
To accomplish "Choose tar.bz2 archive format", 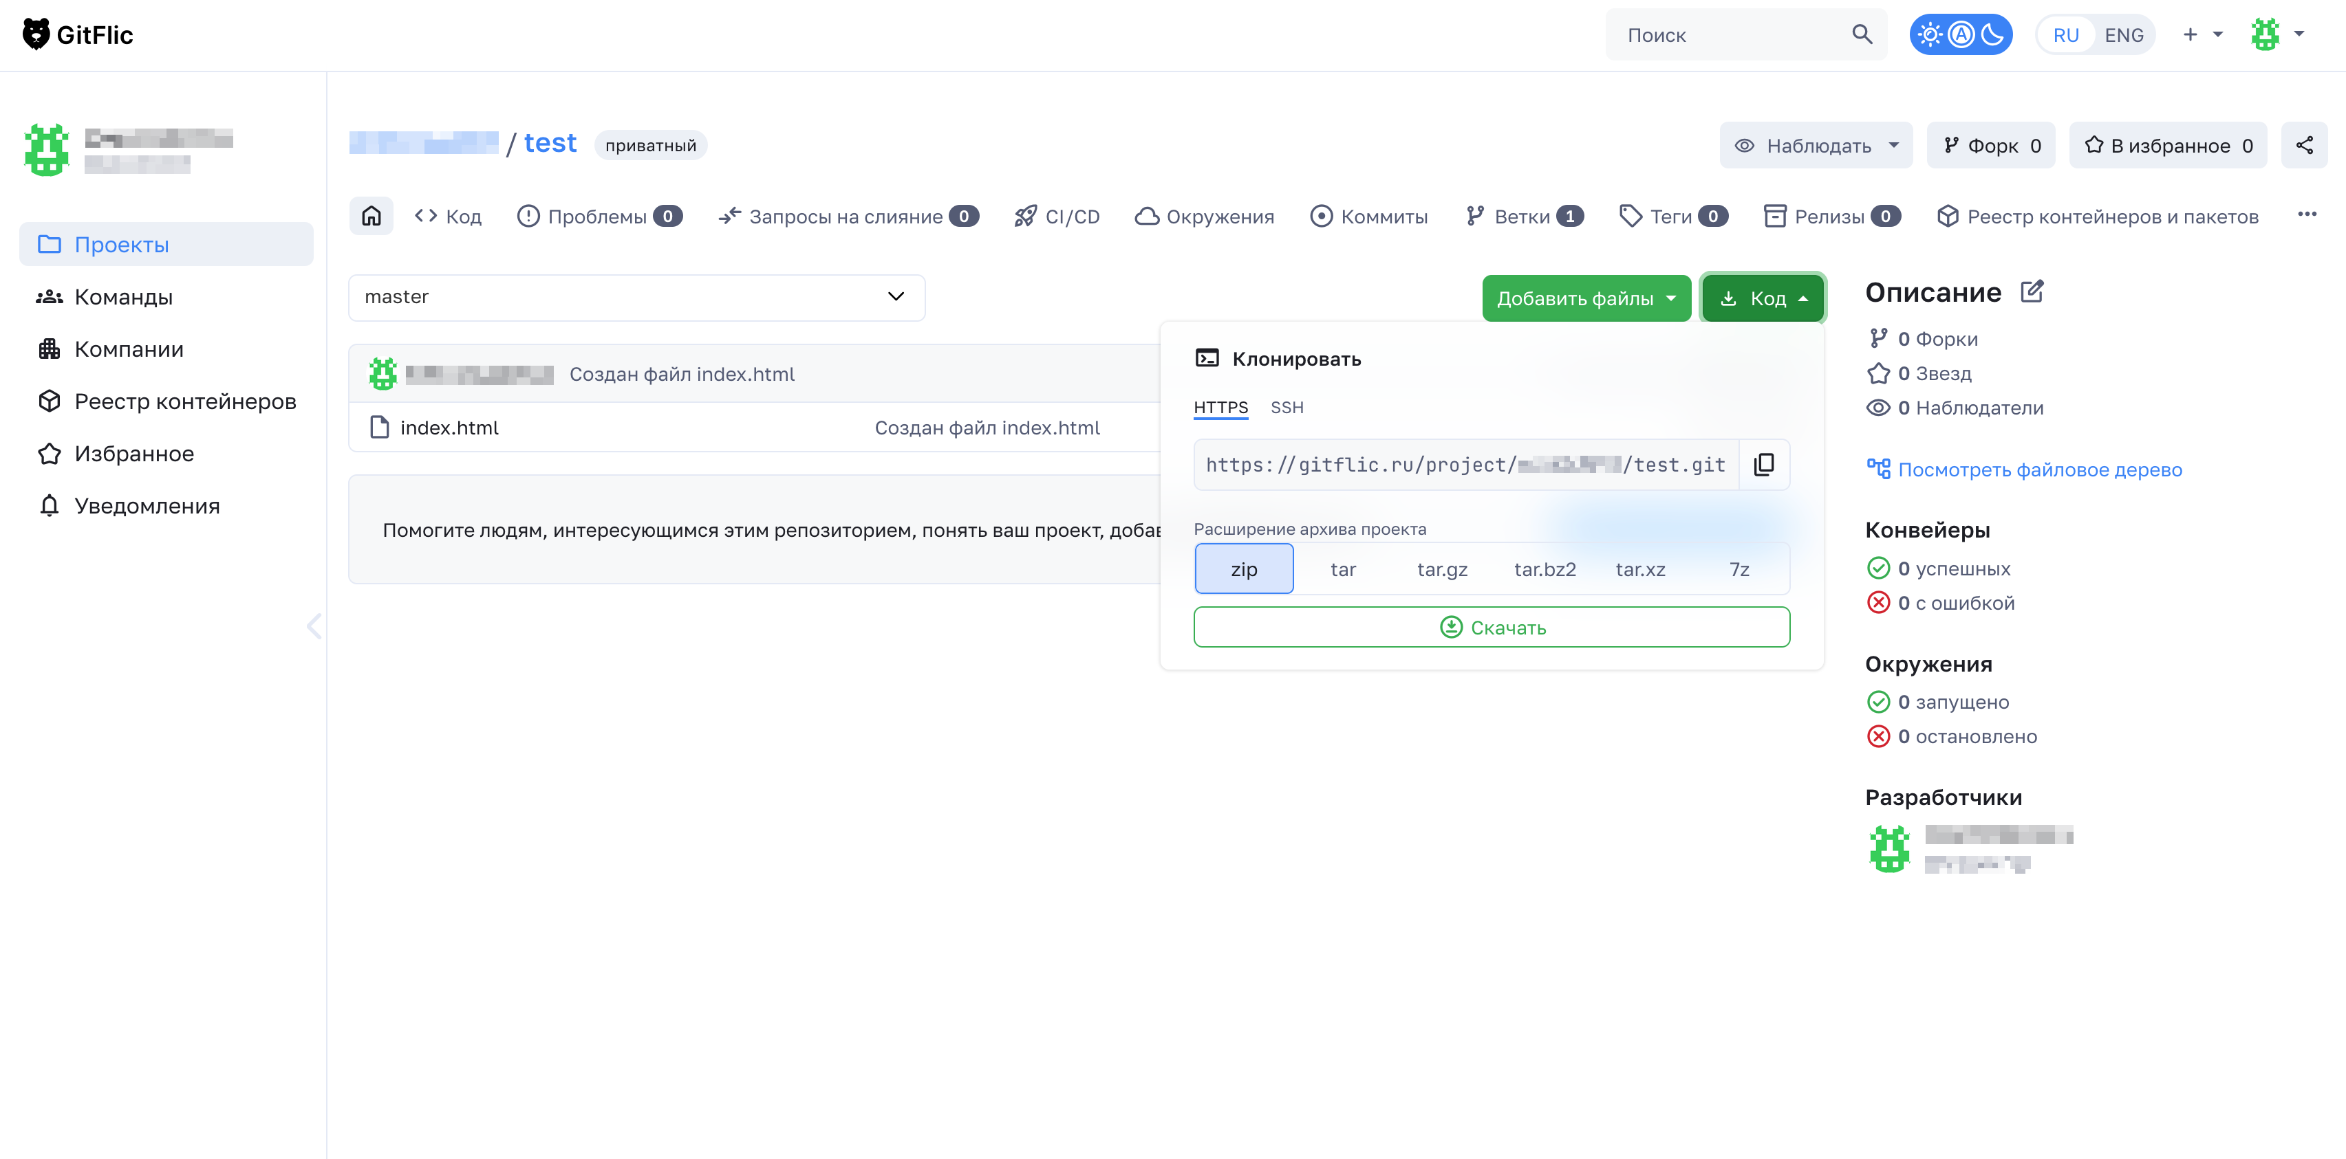I will (x=1545, y=569).
